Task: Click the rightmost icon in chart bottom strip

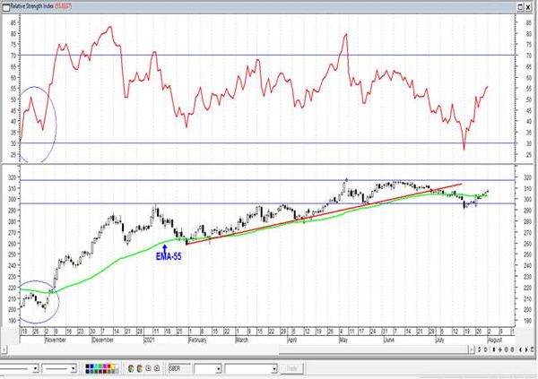Action: click(532, 349)
